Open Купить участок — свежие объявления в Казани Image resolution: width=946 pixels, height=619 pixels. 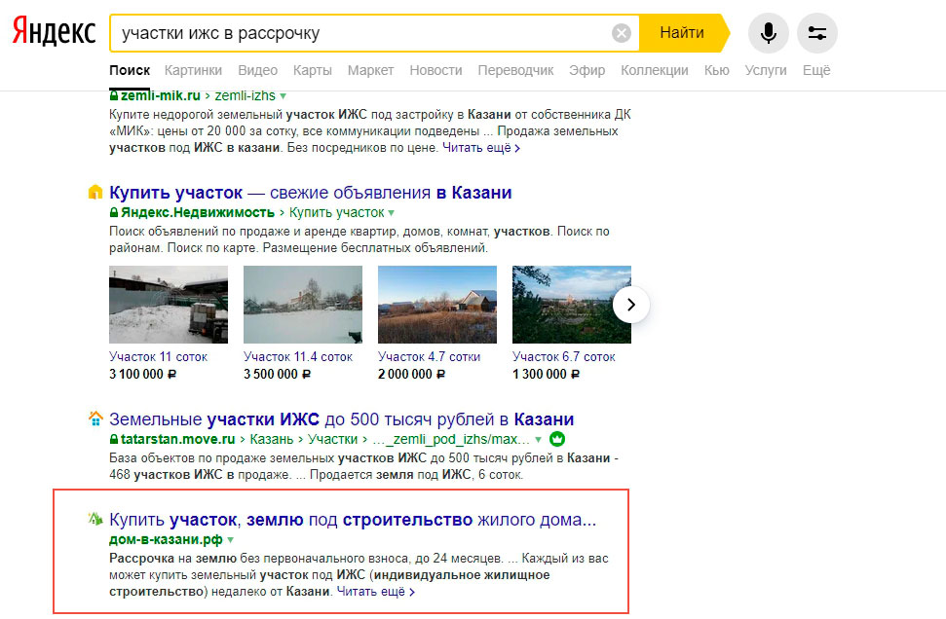[311, 193]
